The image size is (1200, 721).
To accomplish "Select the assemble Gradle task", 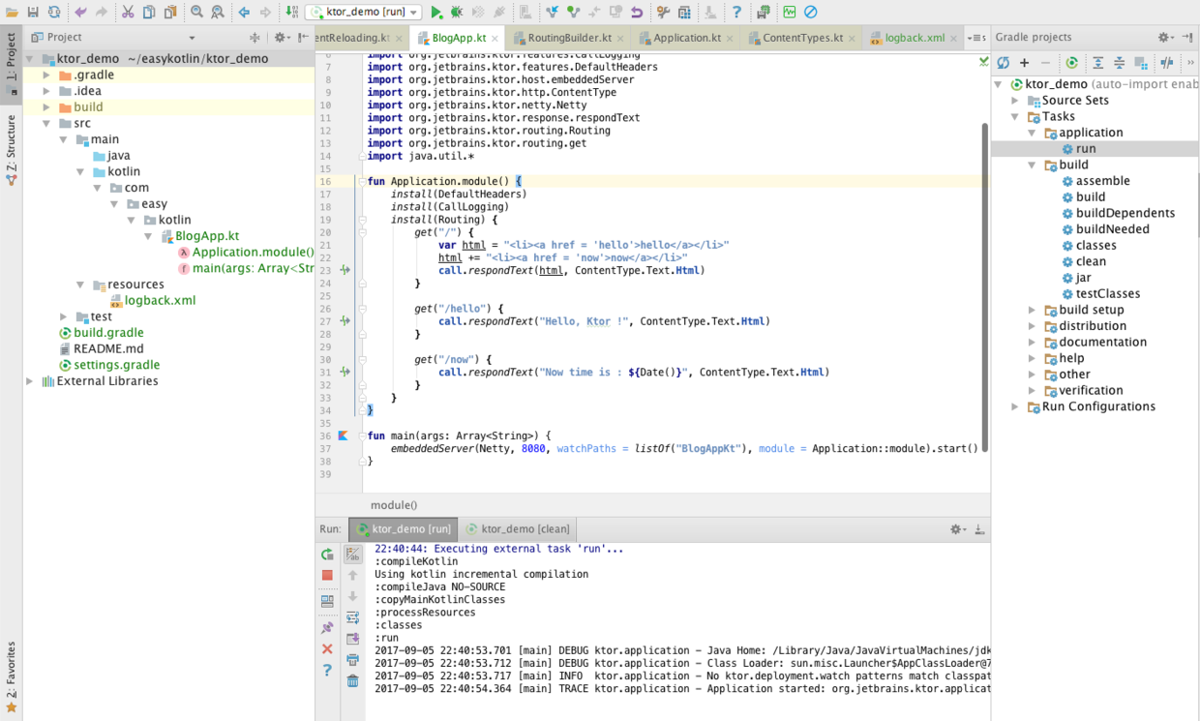I will pos(1102,181).
